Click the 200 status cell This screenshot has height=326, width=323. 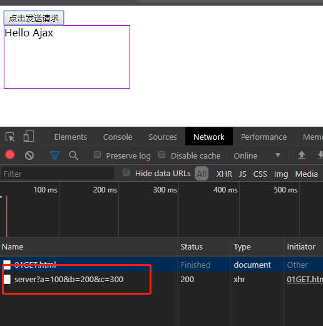(x=187, y=279)
